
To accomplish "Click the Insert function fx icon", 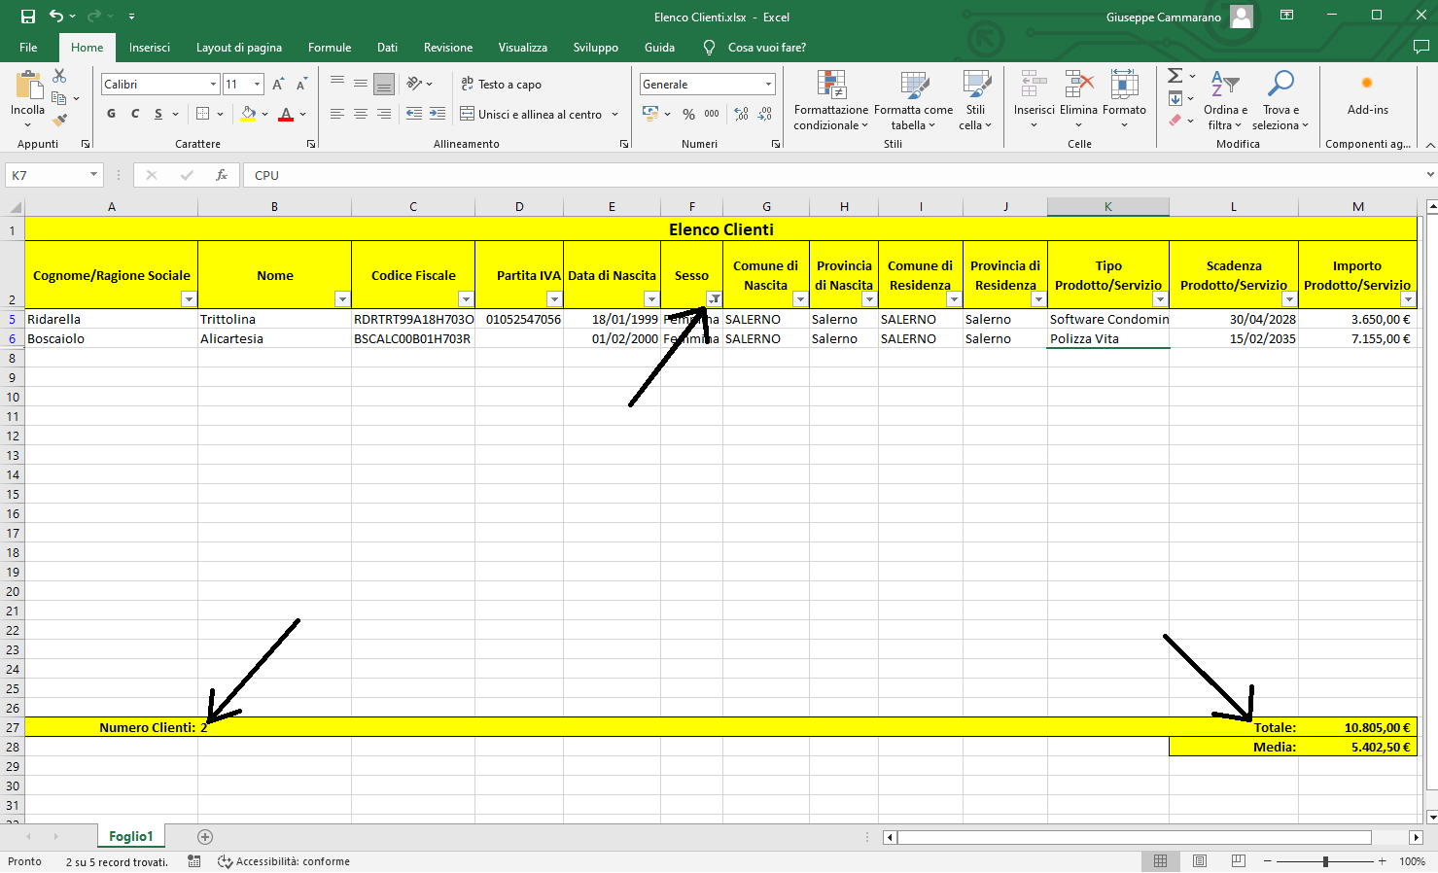I will [222, 175].
